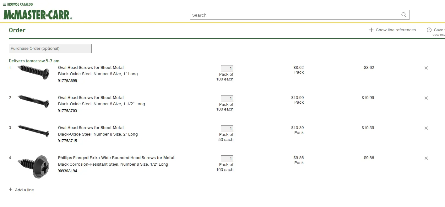445x207 pixels.
Task: Select quantity box for part 91775A699
Action: (x=227, y=69)
